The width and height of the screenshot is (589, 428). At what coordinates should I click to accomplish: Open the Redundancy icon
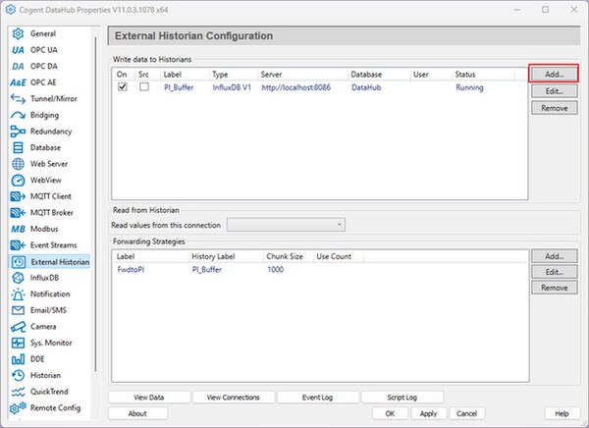pyautogui.click(x=18, y=132)
